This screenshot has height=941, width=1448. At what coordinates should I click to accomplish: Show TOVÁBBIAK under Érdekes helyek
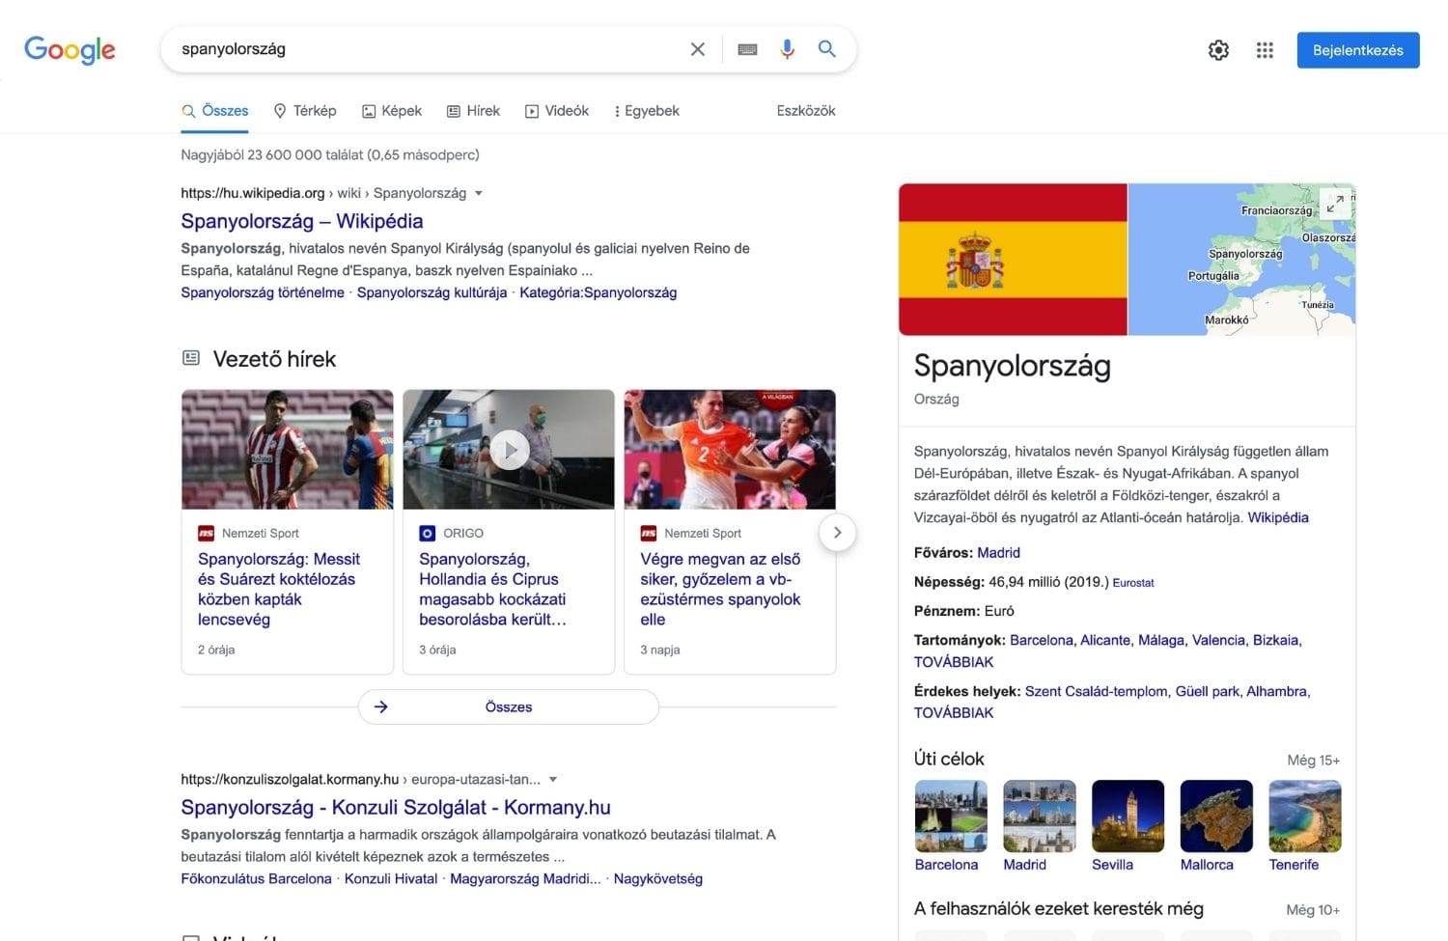[x=954, y=712]
